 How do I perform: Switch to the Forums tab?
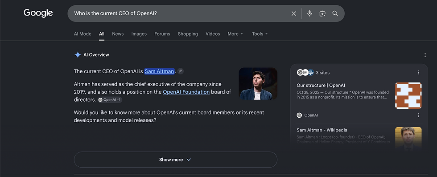coord(162,34)
